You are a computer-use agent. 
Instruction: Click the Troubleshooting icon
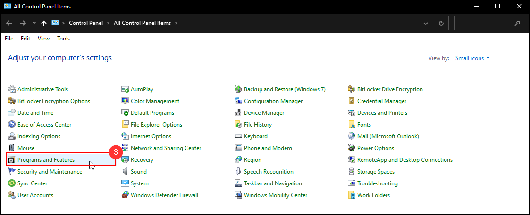(352, 183)
